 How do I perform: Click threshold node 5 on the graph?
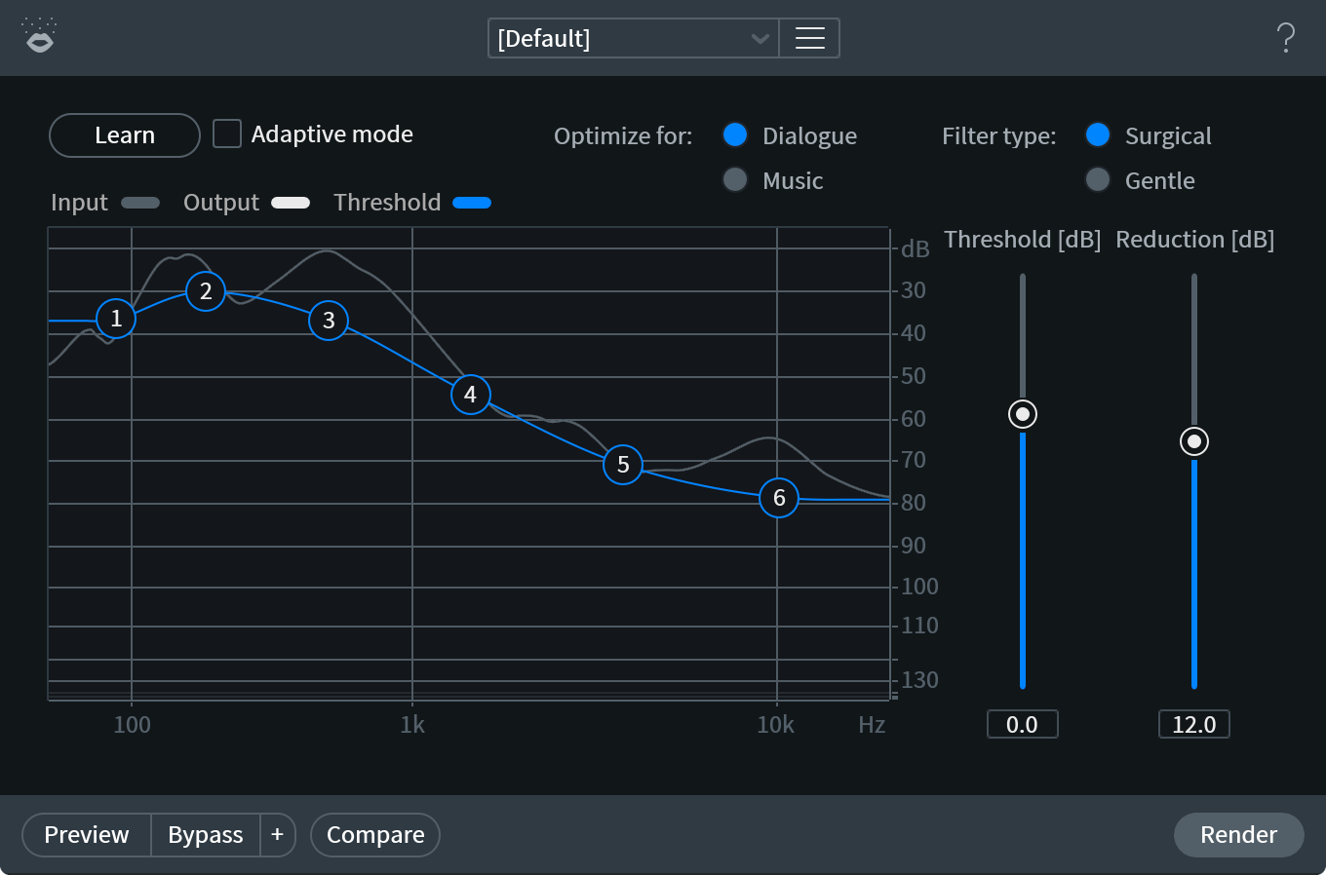[623, 465]
